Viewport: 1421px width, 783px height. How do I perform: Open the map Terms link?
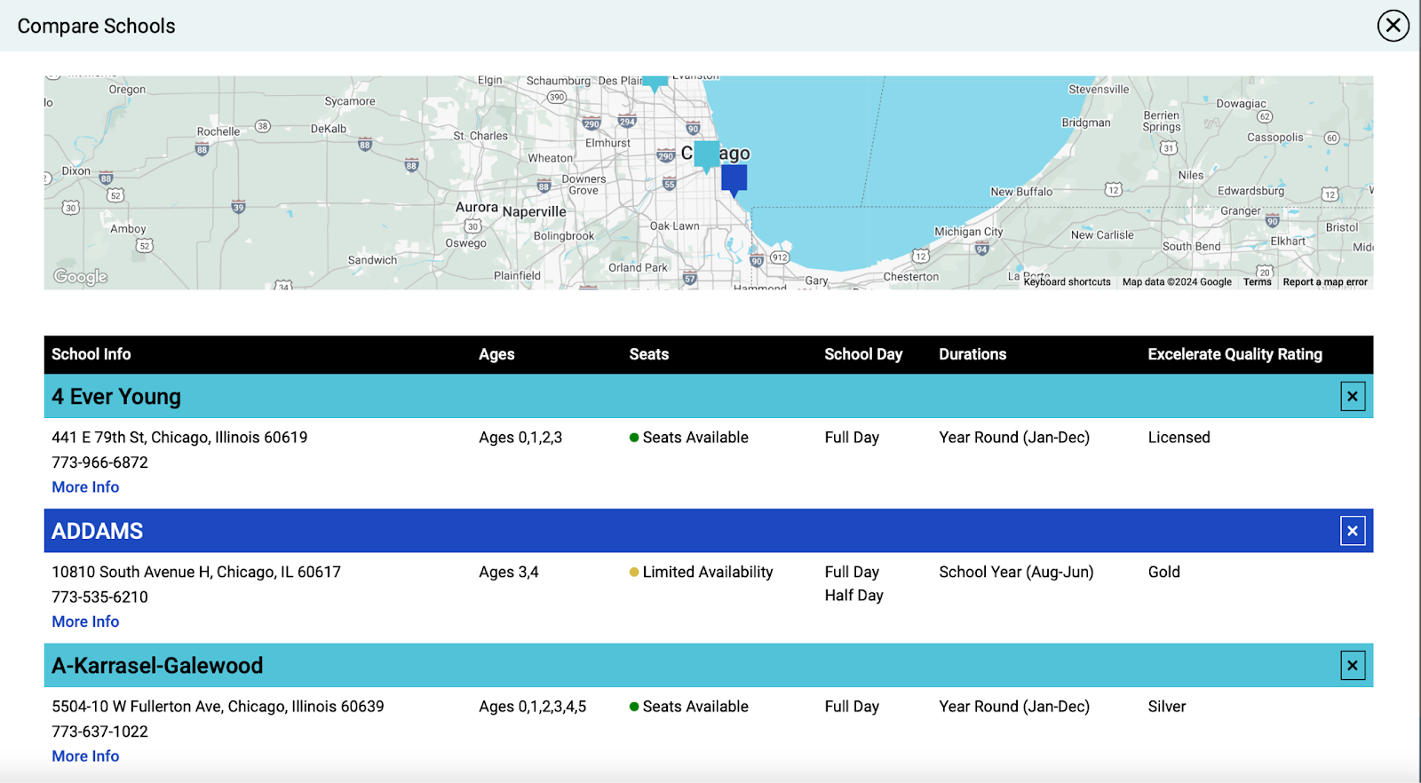[1257, 282]
